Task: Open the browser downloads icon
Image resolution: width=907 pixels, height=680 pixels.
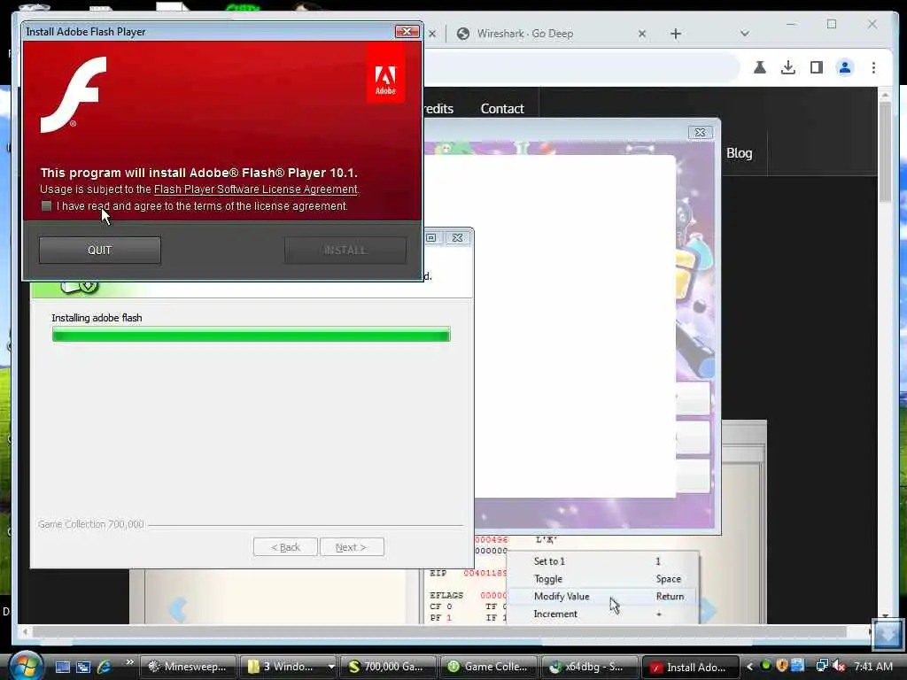Action: pos(787,67)
